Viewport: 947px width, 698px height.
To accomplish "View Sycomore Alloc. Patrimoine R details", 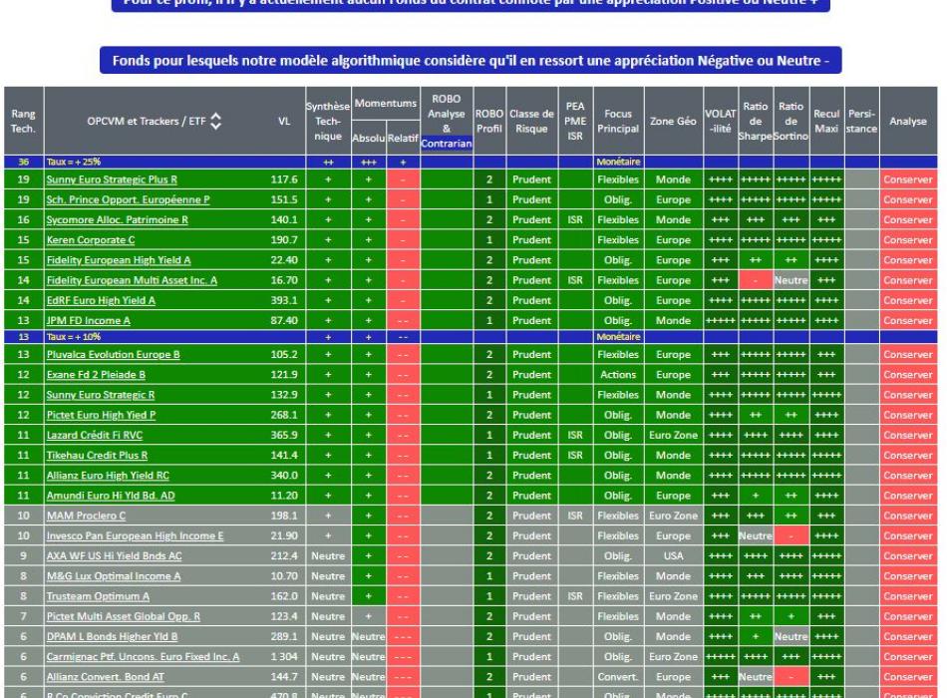I will click(118, 220).
